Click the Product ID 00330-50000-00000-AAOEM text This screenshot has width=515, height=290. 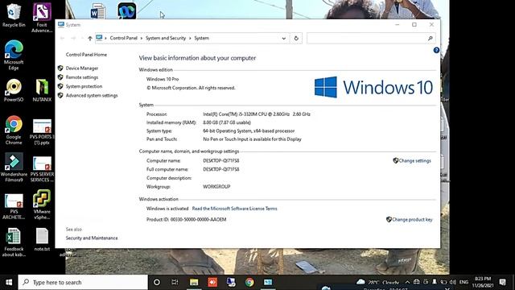click(x=186, y=219)
